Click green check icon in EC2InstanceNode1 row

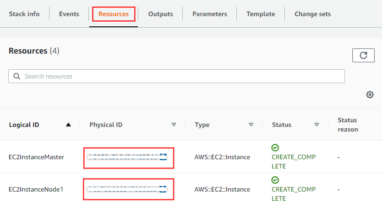coord(275,180)
